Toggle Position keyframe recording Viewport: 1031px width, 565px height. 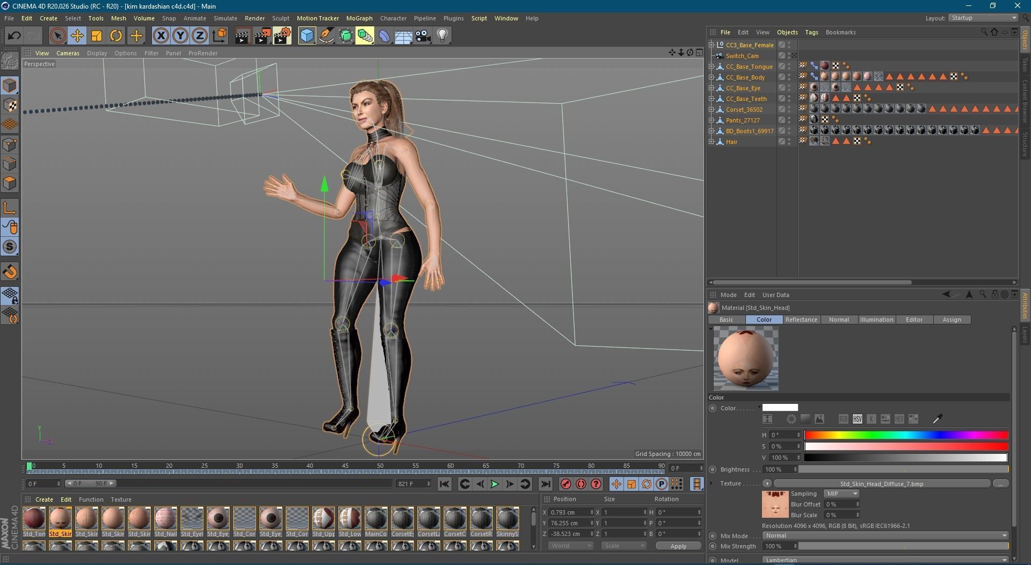pos(616,484)
